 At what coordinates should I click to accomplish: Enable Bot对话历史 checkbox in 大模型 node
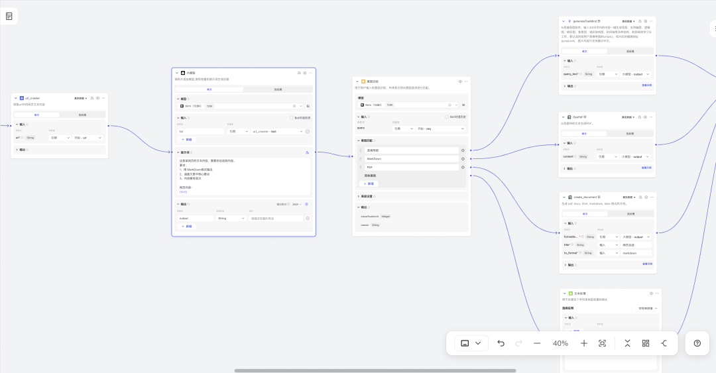point(291,118)
